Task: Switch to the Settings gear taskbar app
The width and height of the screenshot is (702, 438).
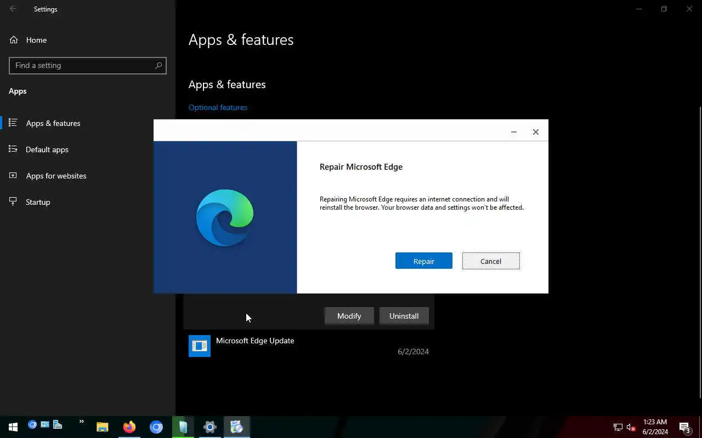Action: 210,427
